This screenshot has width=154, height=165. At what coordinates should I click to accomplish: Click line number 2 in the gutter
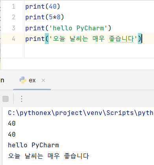click(x=13, y=17)
